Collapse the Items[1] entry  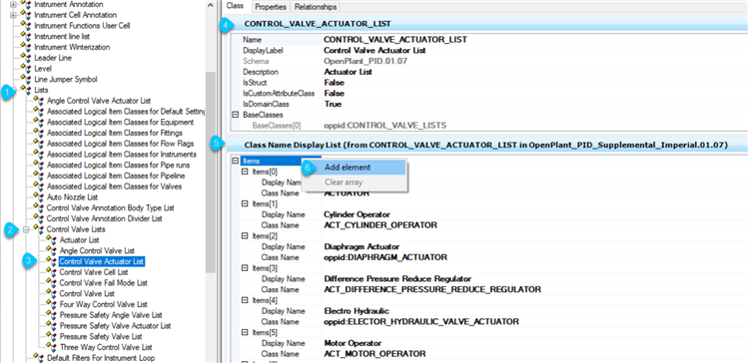click(245, 203)
